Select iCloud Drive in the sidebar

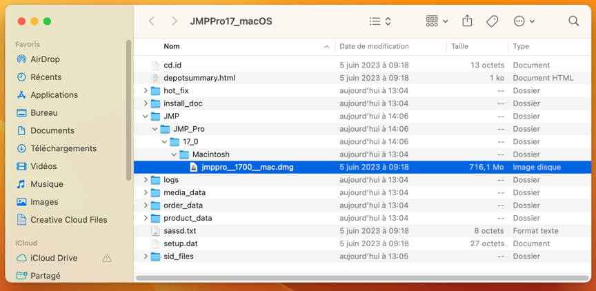[54, 258]
